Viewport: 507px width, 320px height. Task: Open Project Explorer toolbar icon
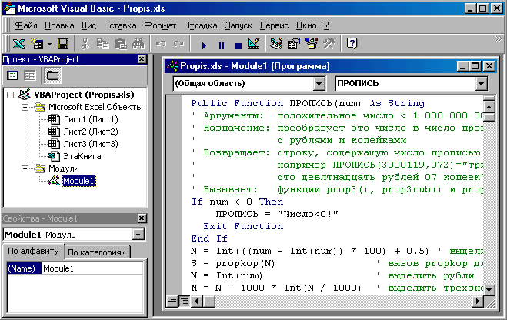pos(275,44)
